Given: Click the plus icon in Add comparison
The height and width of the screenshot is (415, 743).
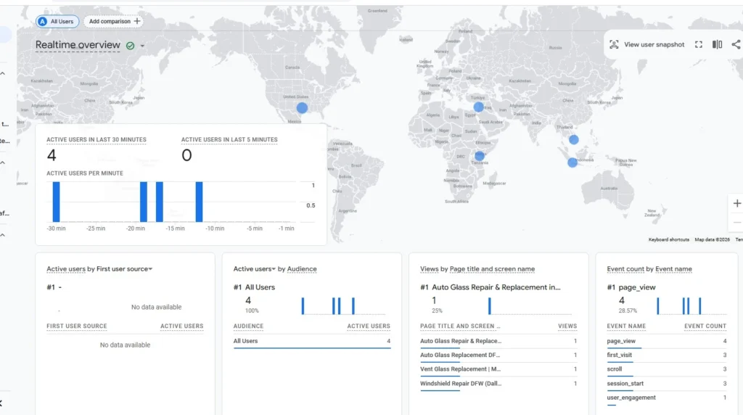Looking at the screenshot, I should click(x=137, y=22).
